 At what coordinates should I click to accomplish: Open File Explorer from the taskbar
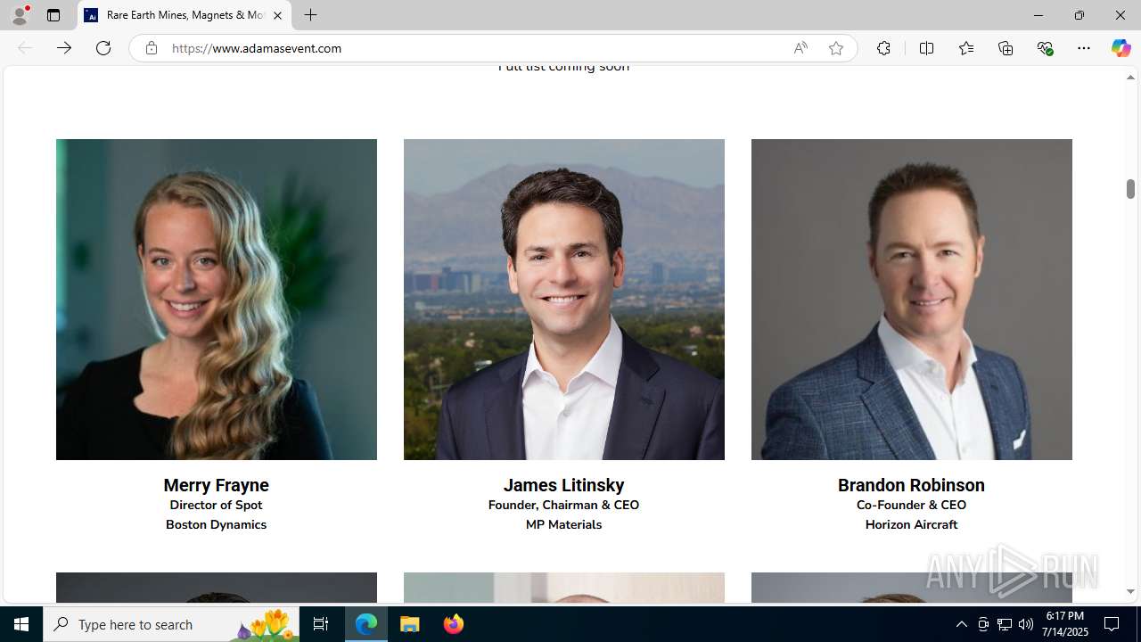[x=409, y=624]
